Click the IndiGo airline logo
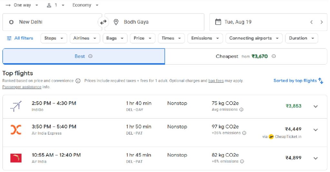 click(x=16, y=106)
